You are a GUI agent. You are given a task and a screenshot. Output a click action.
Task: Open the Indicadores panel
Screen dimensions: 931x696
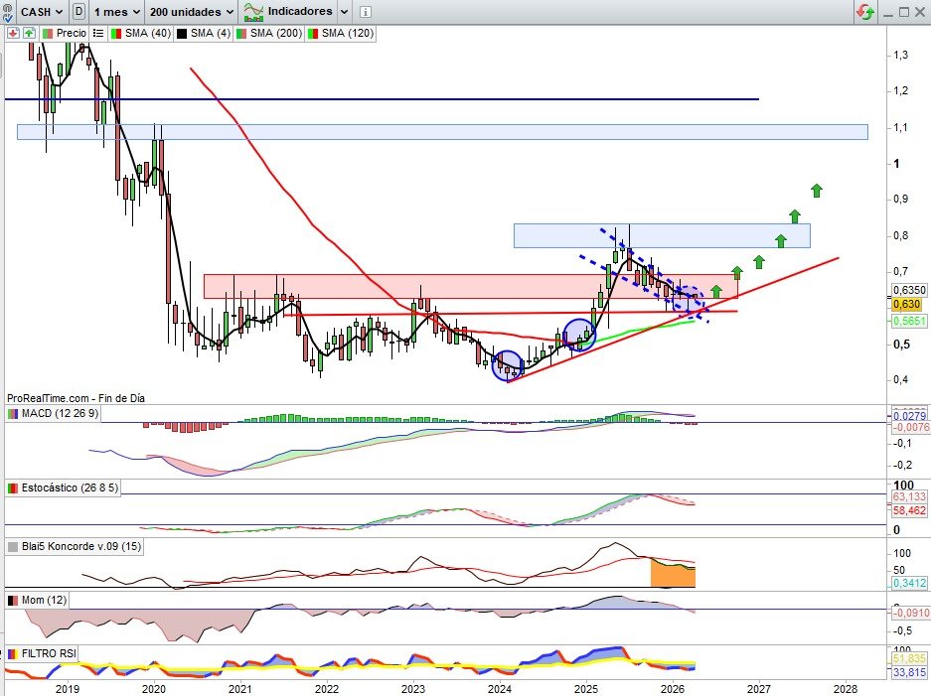tap(288, 11)
